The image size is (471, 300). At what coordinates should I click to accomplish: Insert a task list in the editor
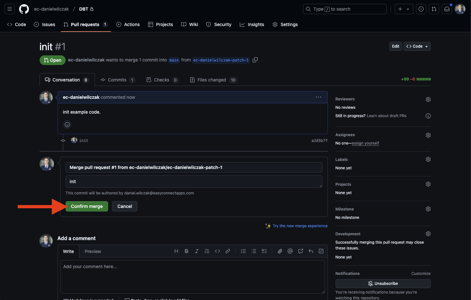(264, 251)
